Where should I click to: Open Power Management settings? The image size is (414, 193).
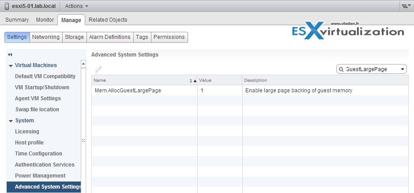(40, 176)
